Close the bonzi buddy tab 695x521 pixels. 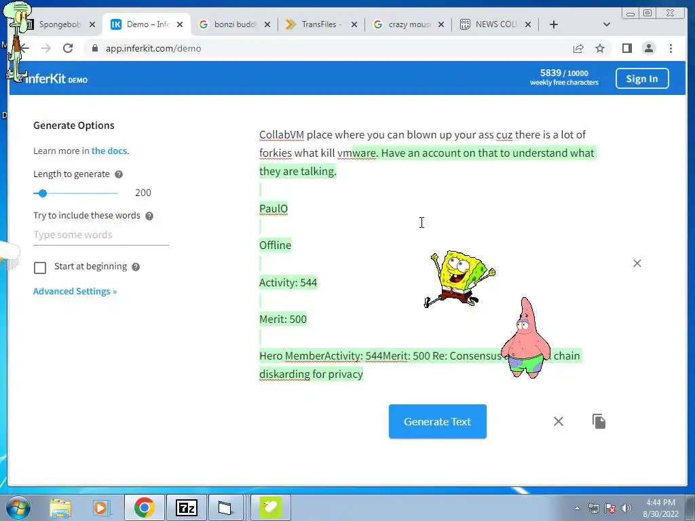pos(267,24)
